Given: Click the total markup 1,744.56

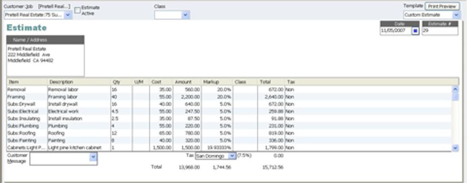Looking at the screenshot, I should coord(222,167).
